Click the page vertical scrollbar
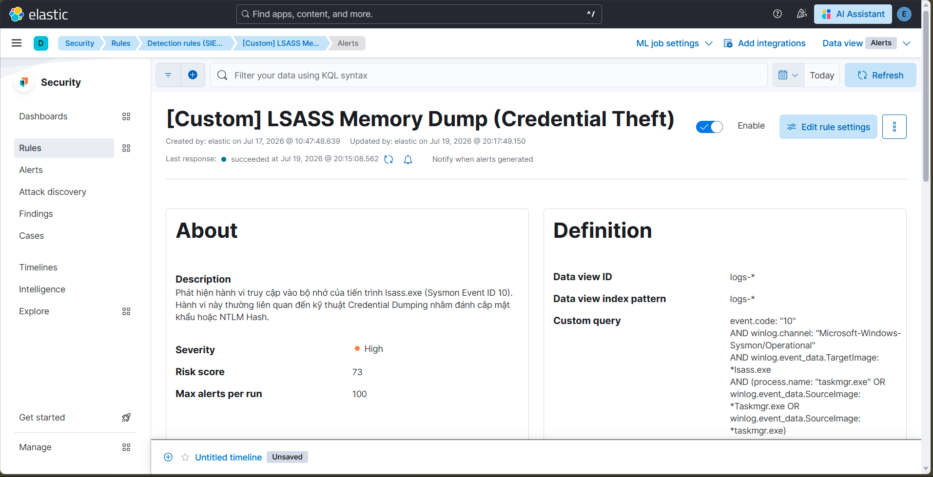Screen dimensions: 933x477 coord(926,97)
